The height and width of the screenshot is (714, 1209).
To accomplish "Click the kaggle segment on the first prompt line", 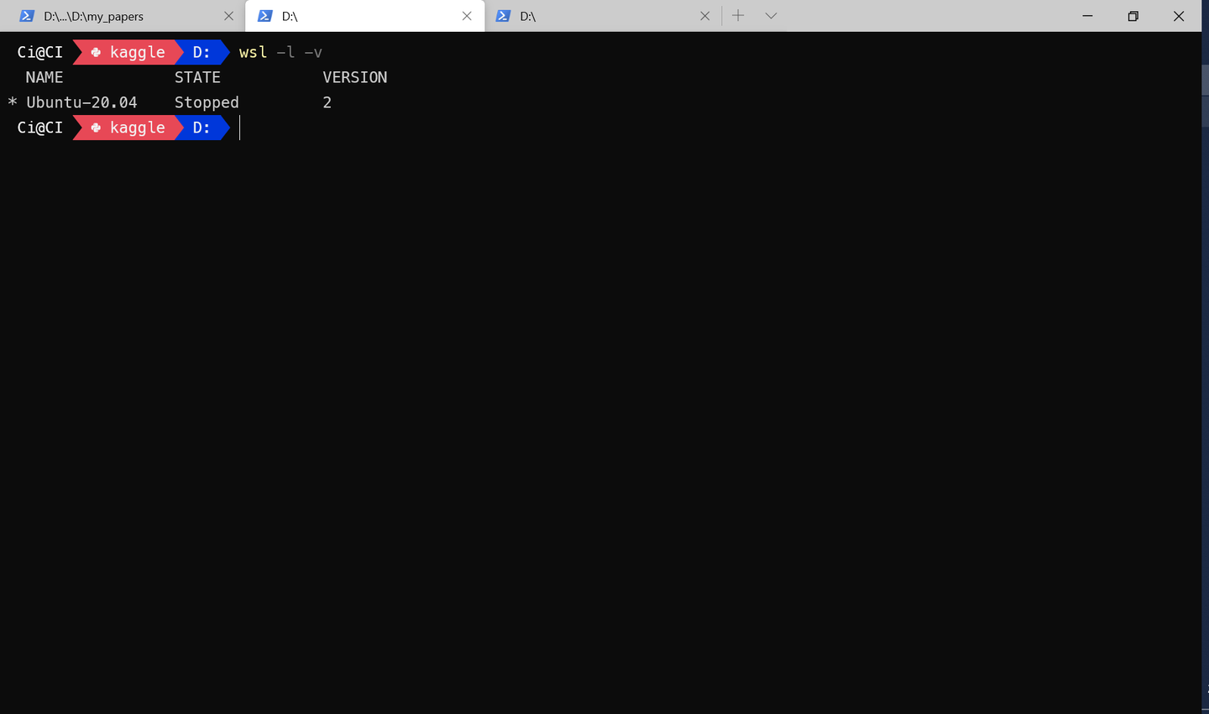I will point(137,51).
